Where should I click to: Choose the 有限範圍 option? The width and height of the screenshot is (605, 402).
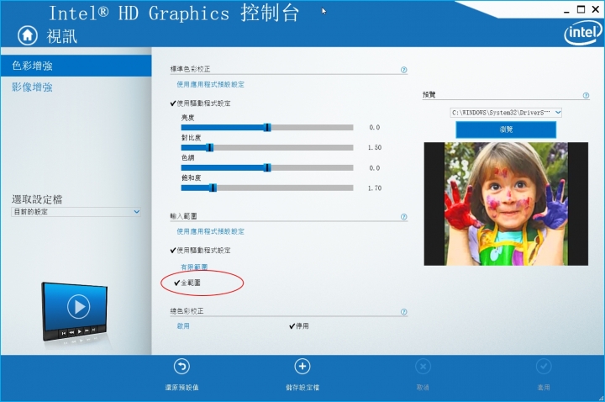coord(194,267)
